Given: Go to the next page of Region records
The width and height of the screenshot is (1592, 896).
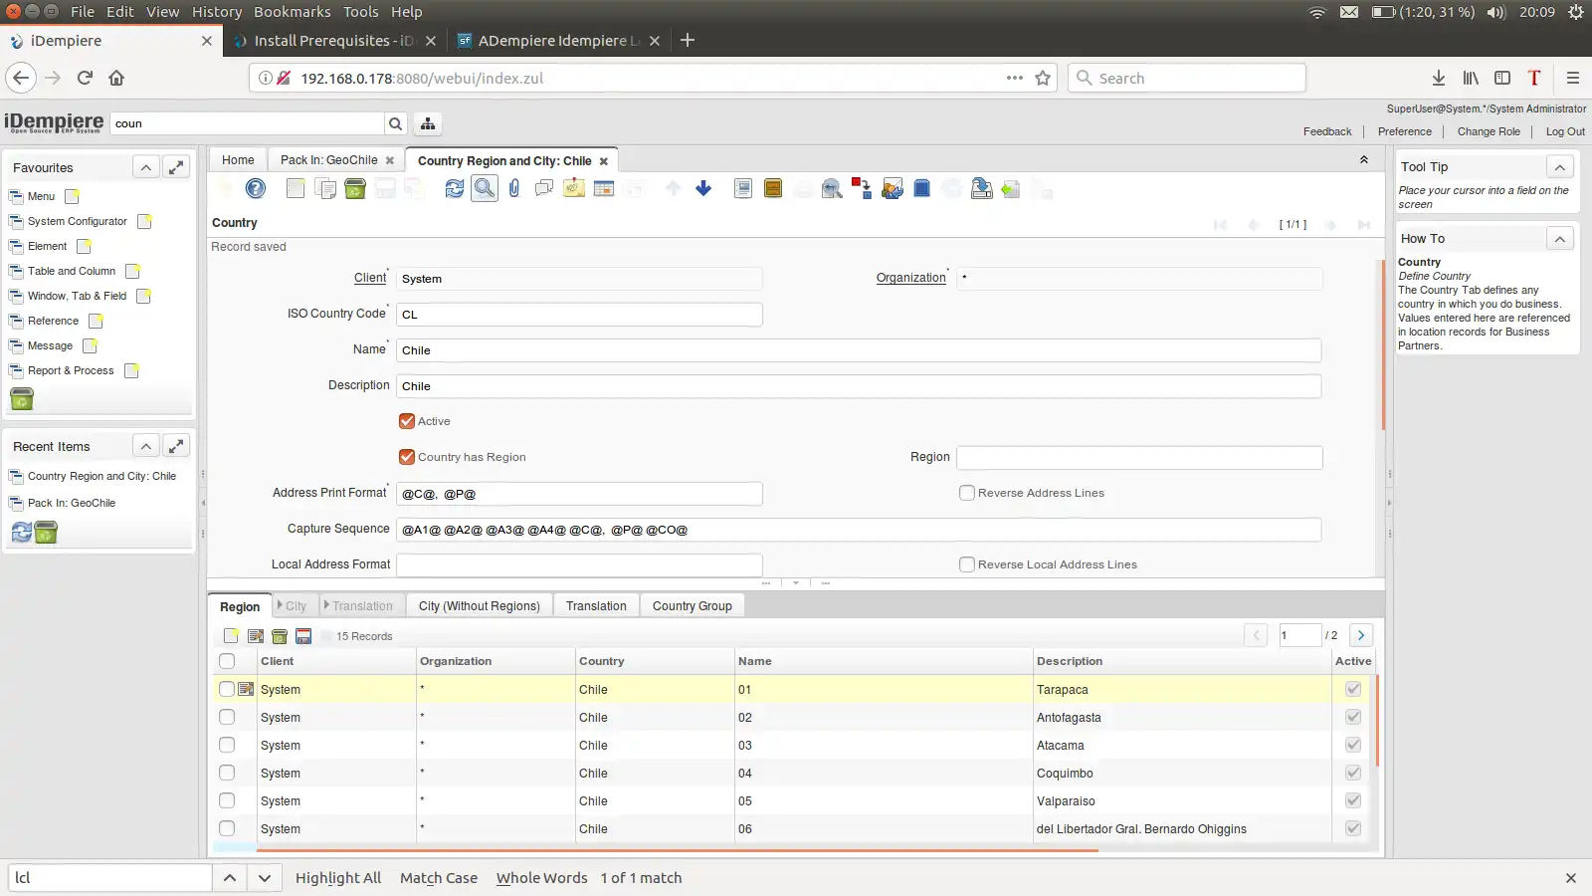Looking at the screenshot, I should click(1361, 635).
